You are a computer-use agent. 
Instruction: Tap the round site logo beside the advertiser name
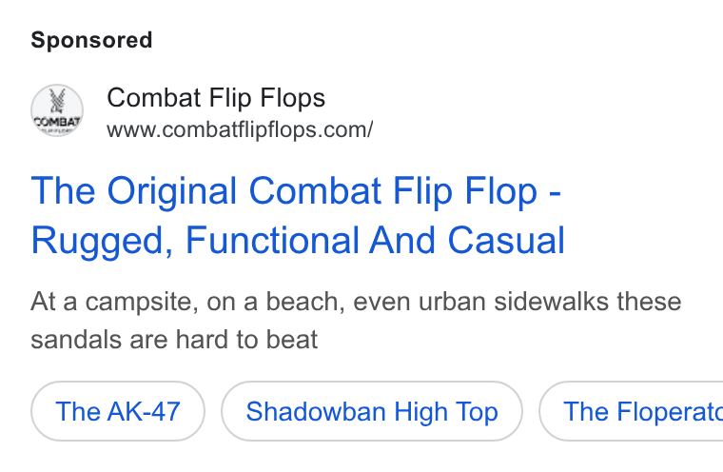(57, 110)
